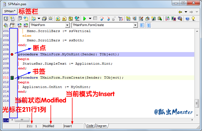202x131 pixels.
Task: Click the else keyword on line 202
Action: point(27,36)
